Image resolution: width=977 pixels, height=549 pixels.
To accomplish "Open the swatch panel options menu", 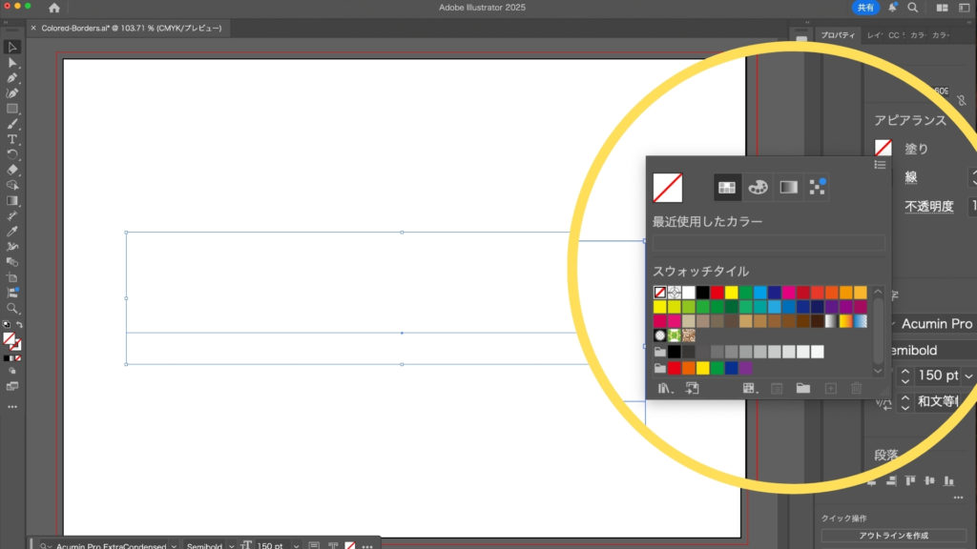I will (880, 165).
